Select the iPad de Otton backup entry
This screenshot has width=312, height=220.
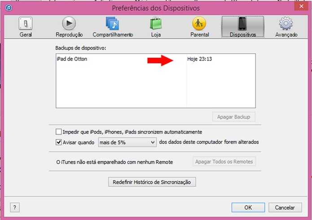(x=72, y=59)
